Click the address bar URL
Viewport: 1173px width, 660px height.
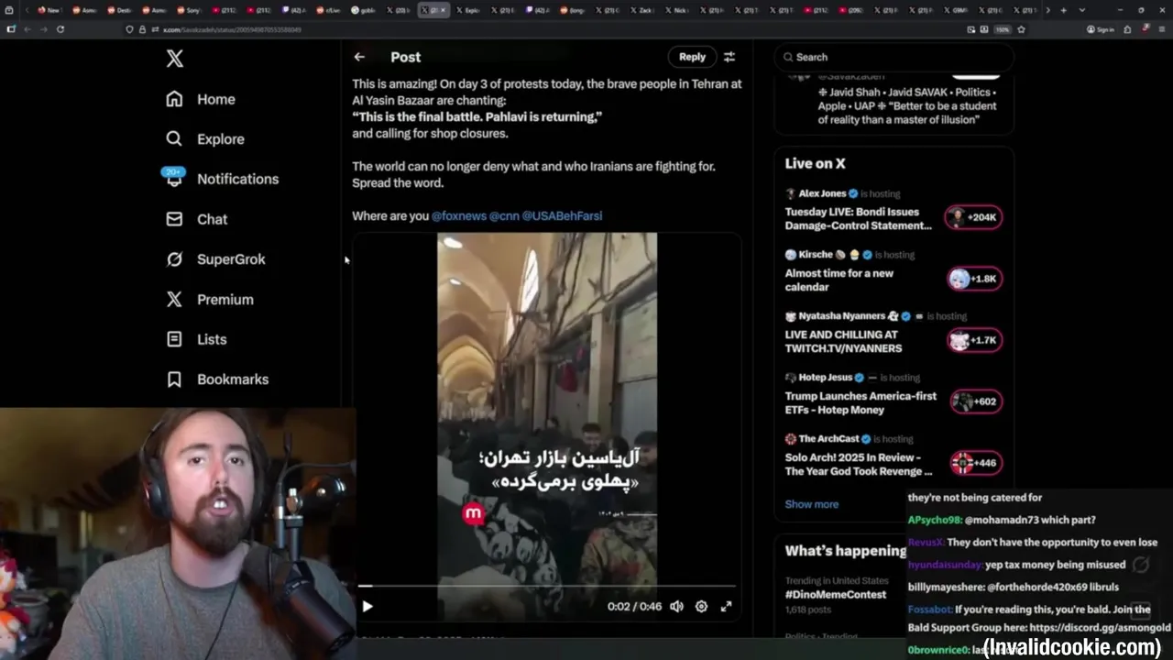232,29
